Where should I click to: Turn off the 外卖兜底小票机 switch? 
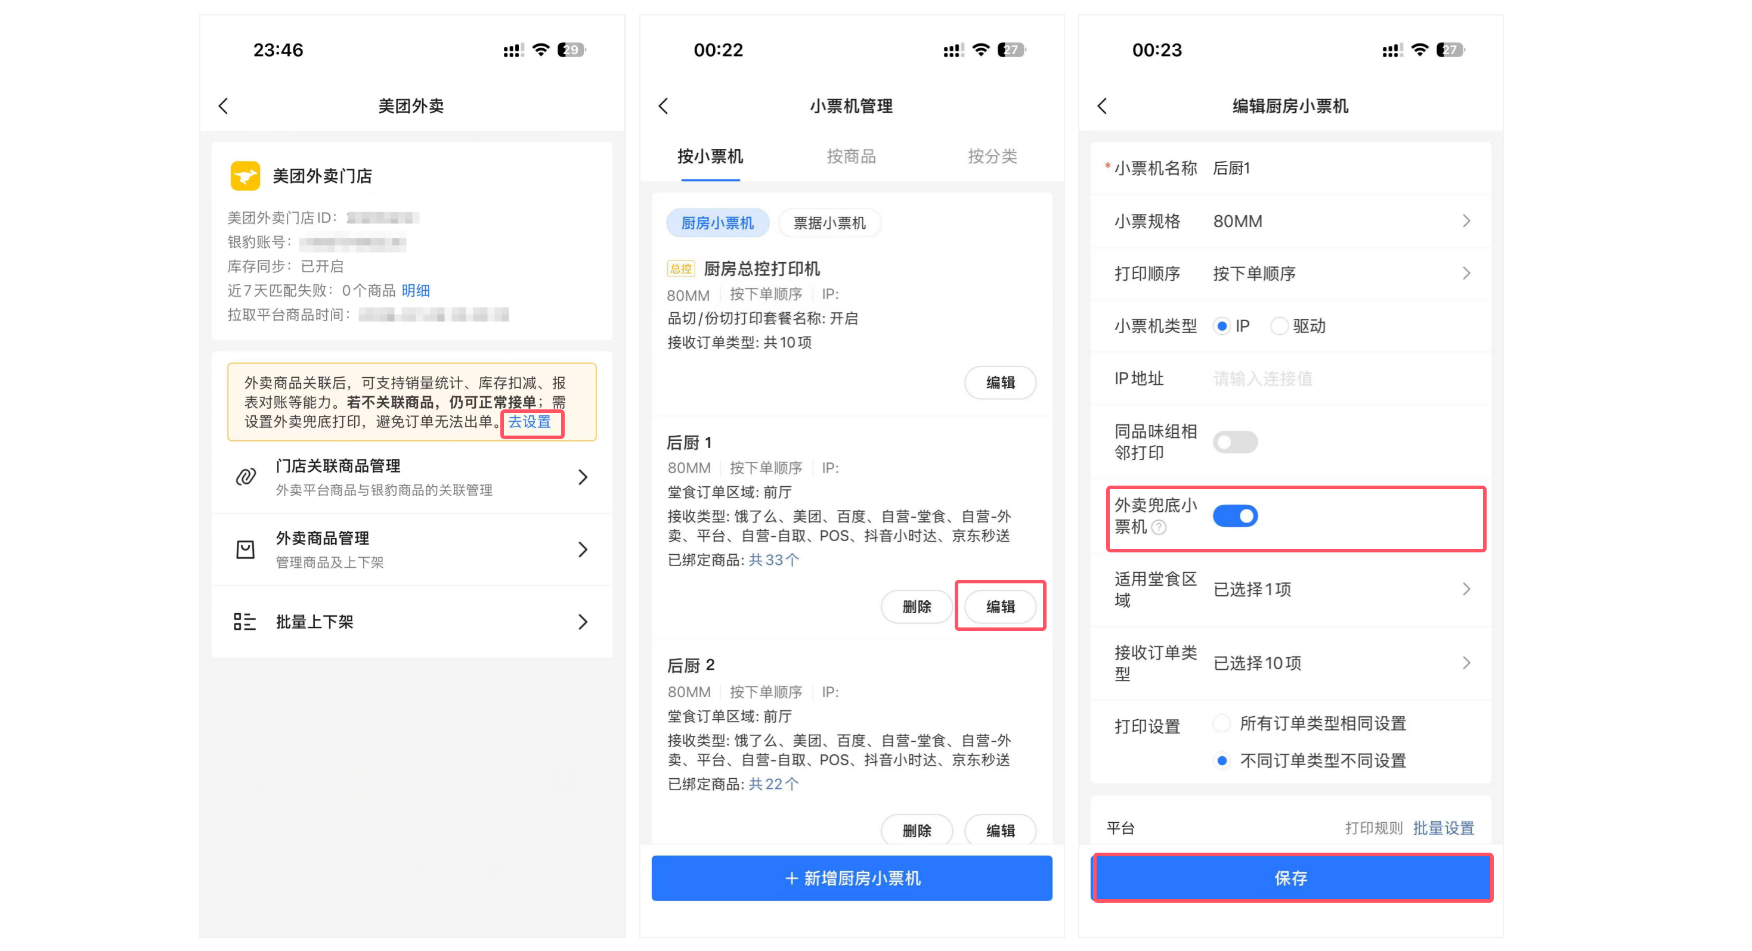pos(1235,516)
